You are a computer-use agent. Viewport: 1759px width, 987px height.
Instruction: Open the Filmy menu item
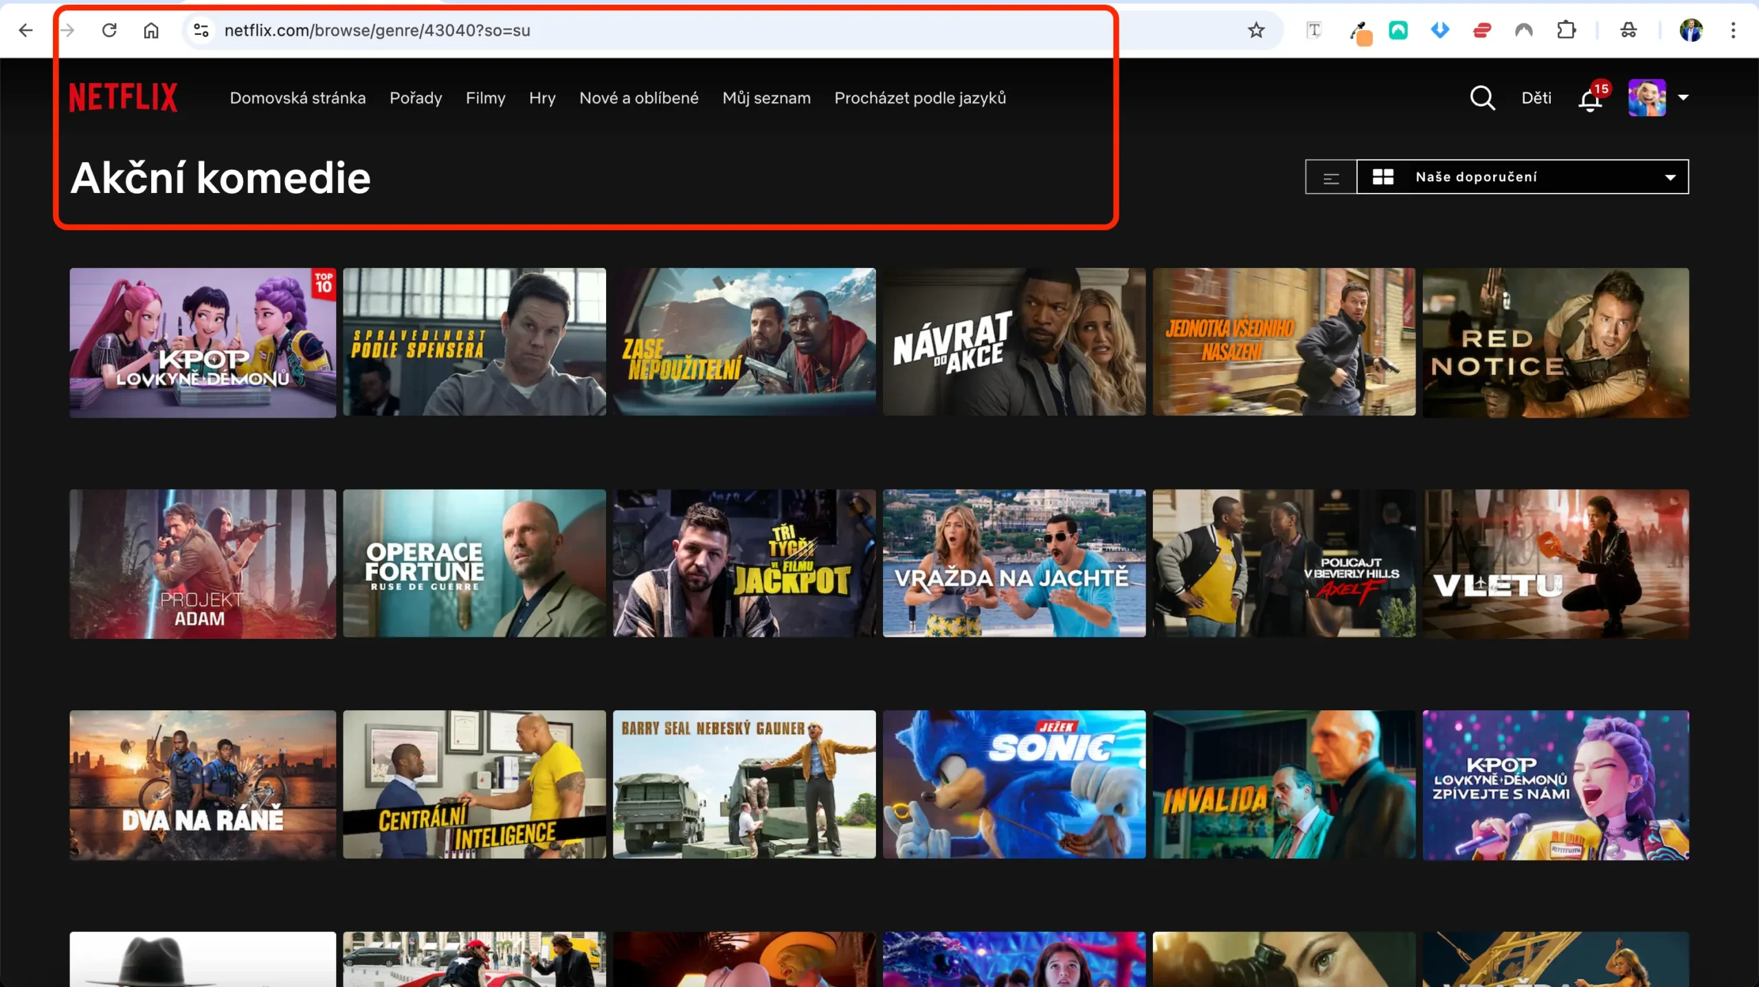(486, 98)
